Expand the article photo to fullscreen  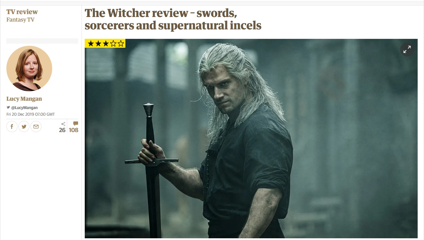[x=407, y=49]
